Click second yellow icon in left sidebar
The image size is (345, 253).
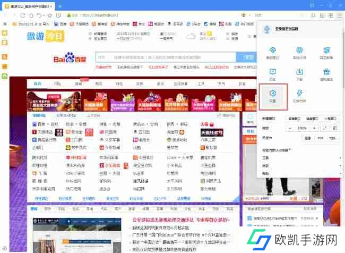(x=4, y=43)
